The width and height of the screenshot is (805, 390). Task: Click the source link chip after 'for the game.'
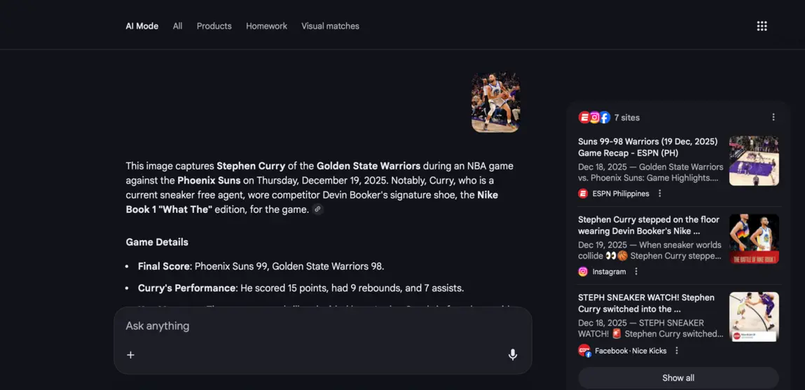click(x=317, y=209)
